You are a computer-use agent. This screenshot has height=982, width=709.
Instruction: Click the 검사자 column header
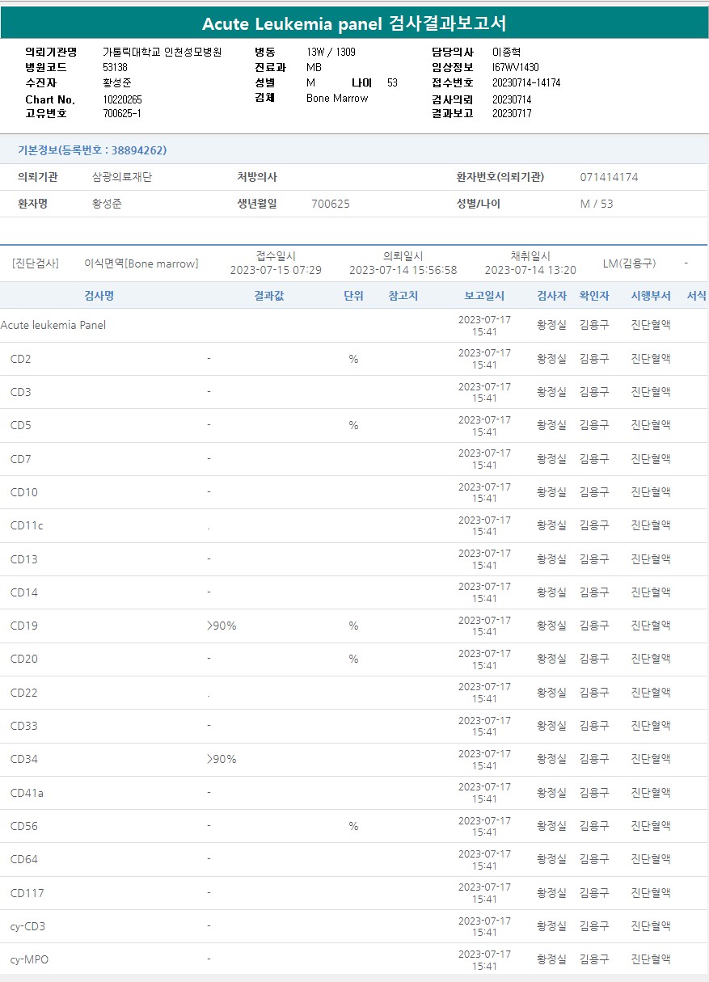(551, 296)
